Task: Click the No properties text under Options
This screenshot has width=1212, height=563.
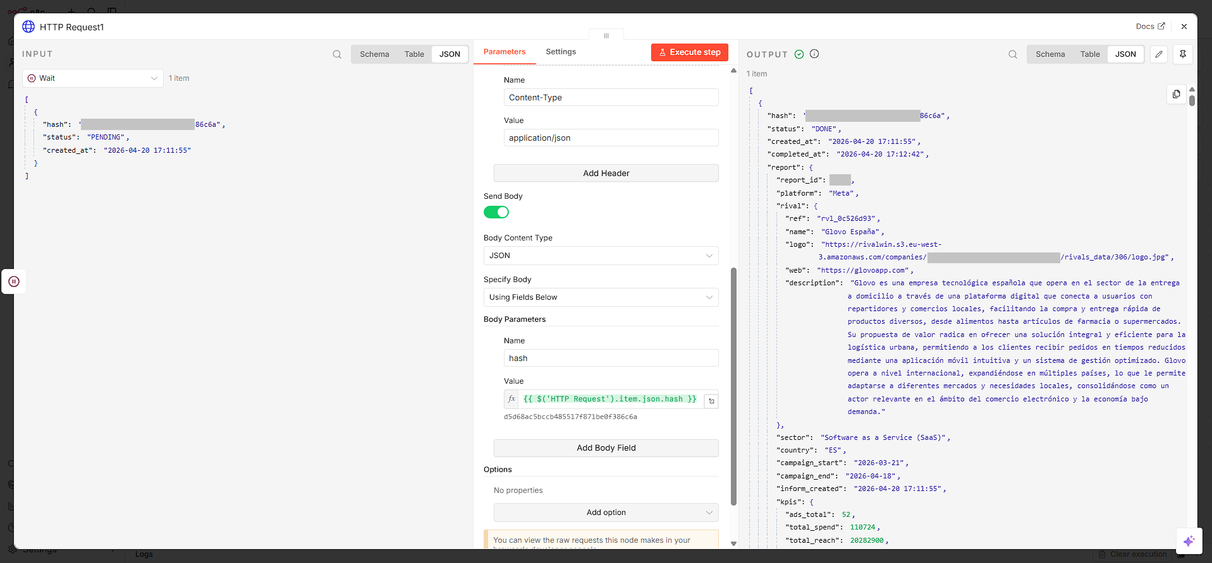Action: pos(518,490)
